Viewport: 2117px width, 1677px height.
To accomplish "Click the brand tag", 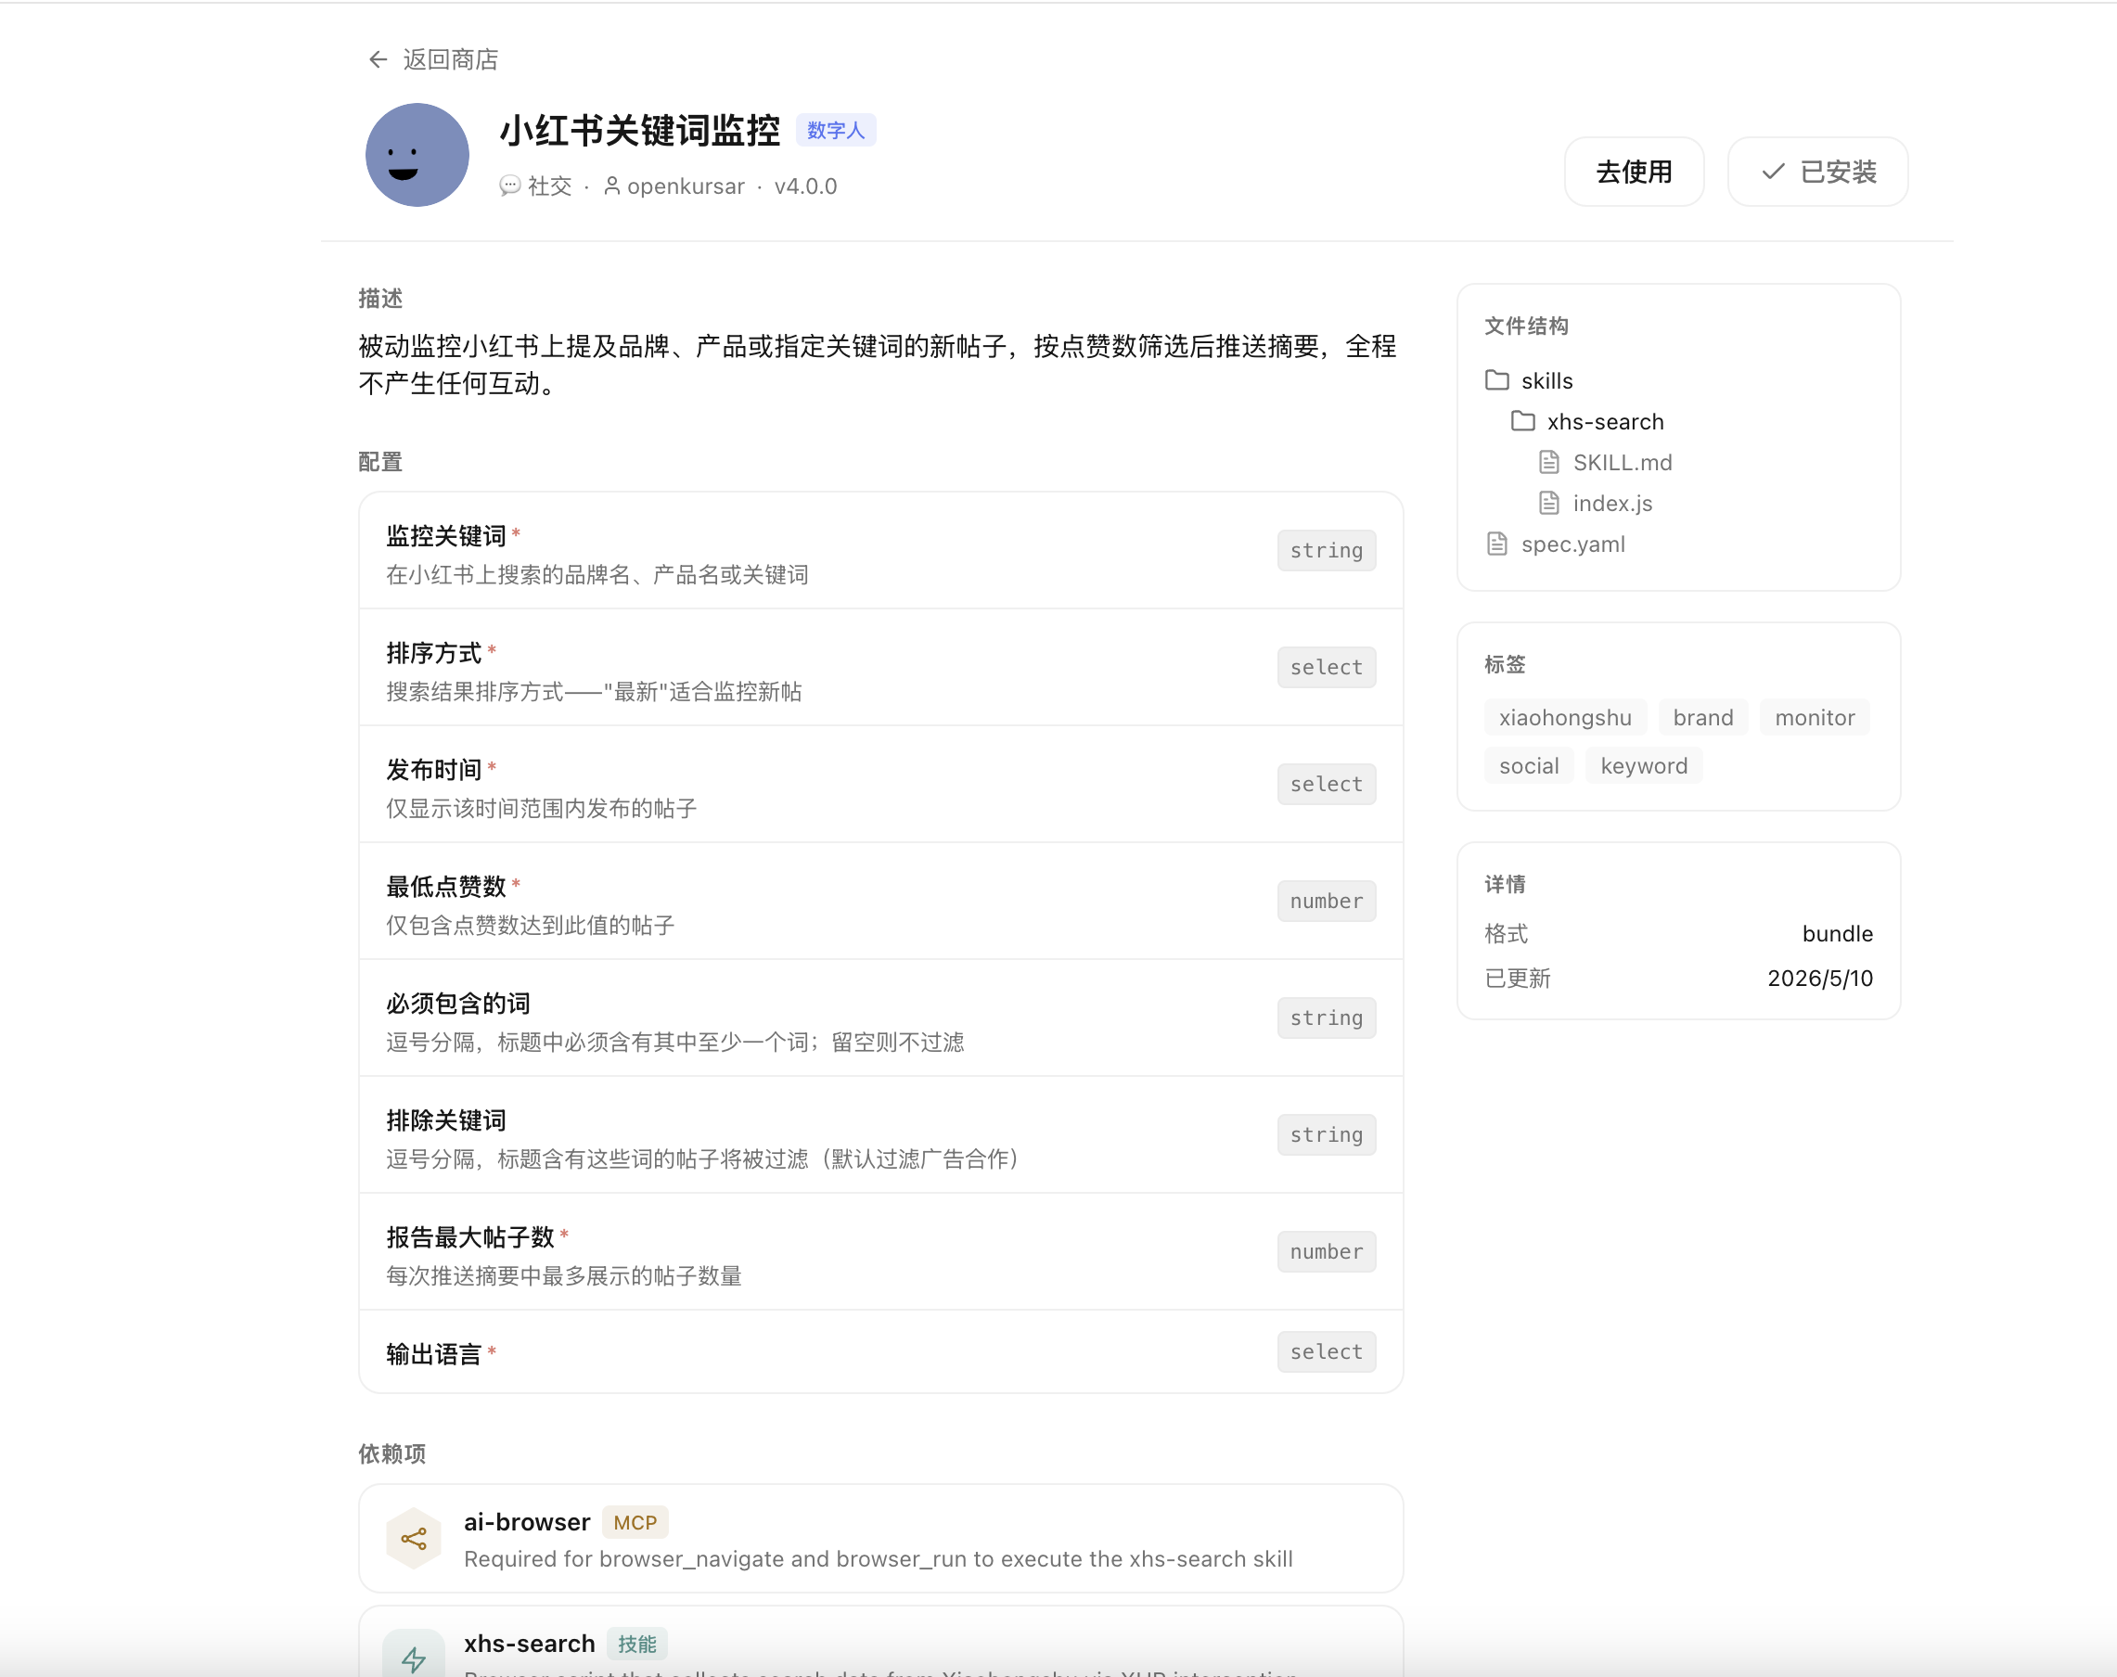I will tap(1702, 718).
